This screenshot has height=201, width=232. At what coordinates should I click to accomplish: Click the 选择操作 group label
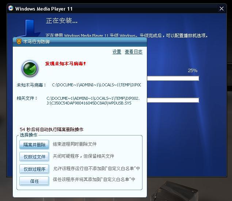click(28, 135)
